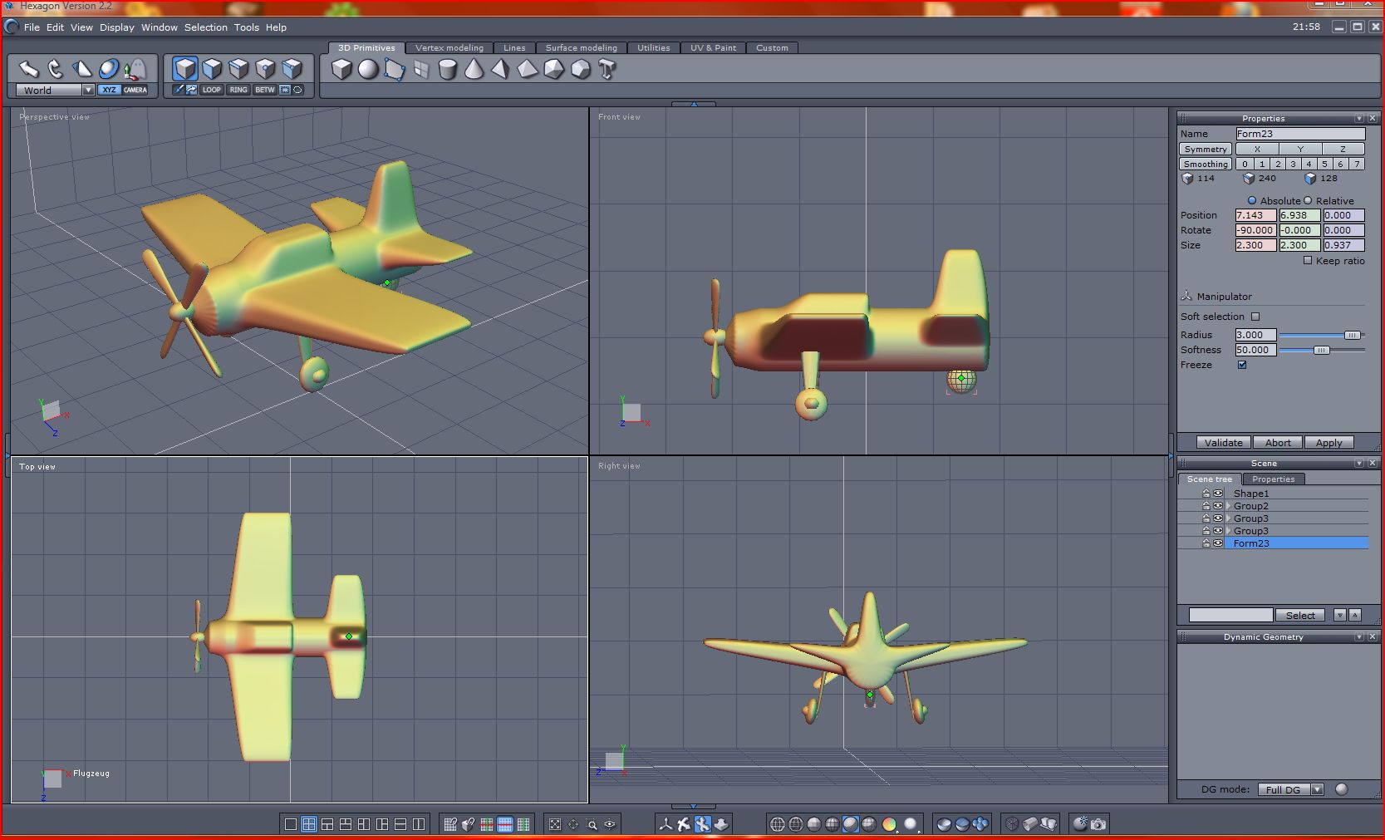Choose the cylinder primitive tool
This screenshot has height=840, width=1385.
(x=448, y=70)
